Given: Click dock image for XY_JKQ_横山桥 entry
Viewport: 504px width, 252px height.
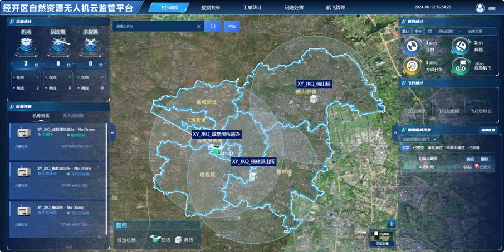Looking at the screenshot, I should [24, 210].
